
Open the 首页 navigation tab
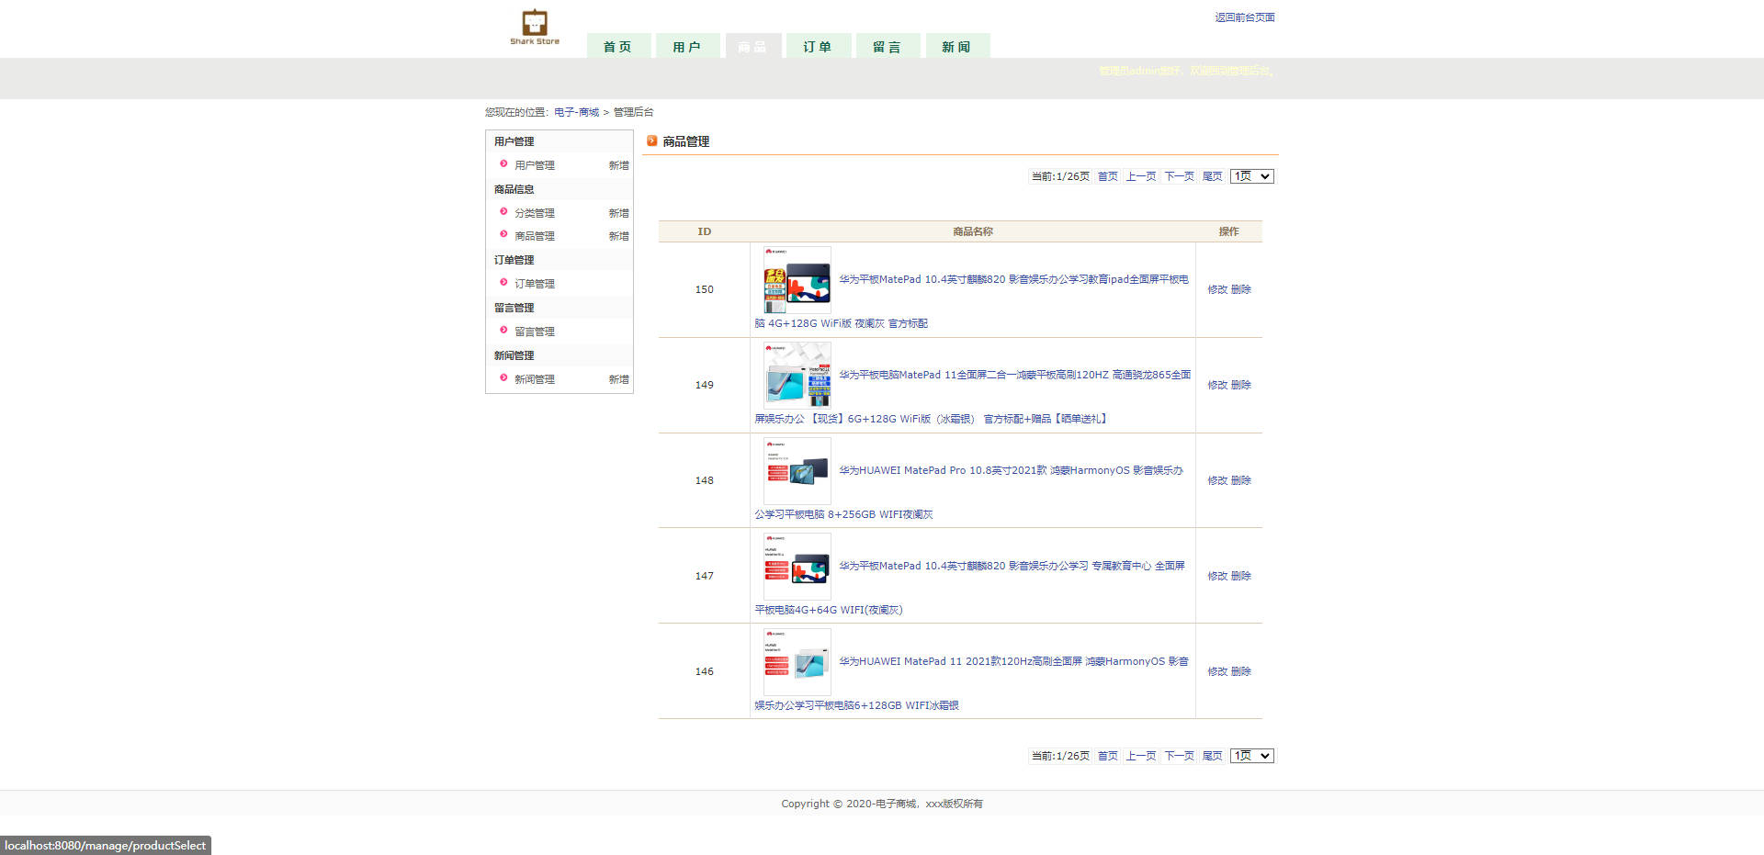click(x=618, y=46)
